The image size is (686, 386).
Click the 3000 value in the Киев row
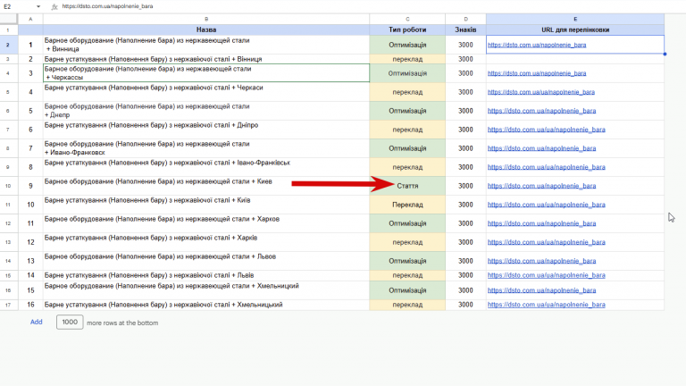coord(465,186)
